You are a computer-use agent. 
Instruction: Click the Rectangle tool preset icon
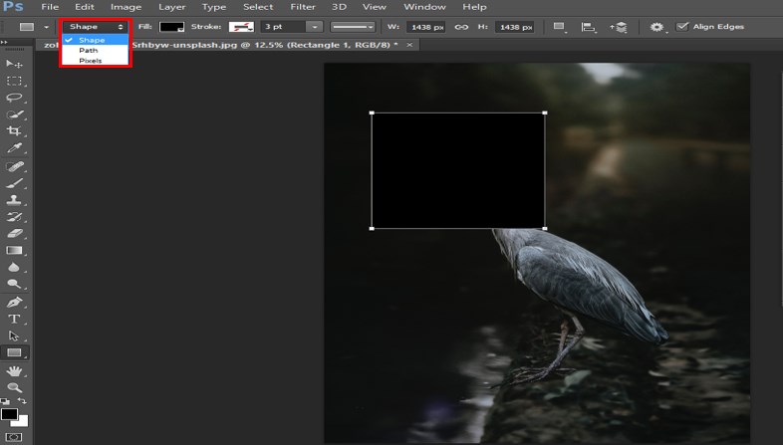click(x=27, y=27)
